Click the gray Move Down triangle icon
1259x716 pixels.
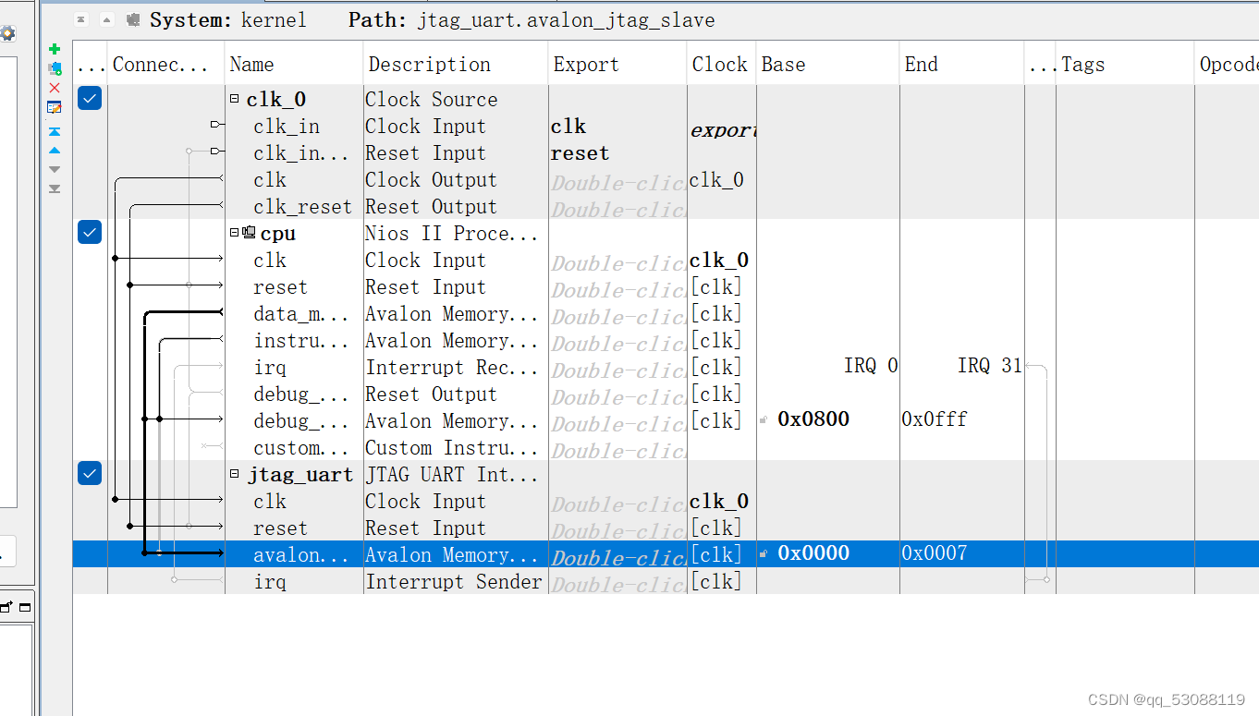click(x=55, y=169)
